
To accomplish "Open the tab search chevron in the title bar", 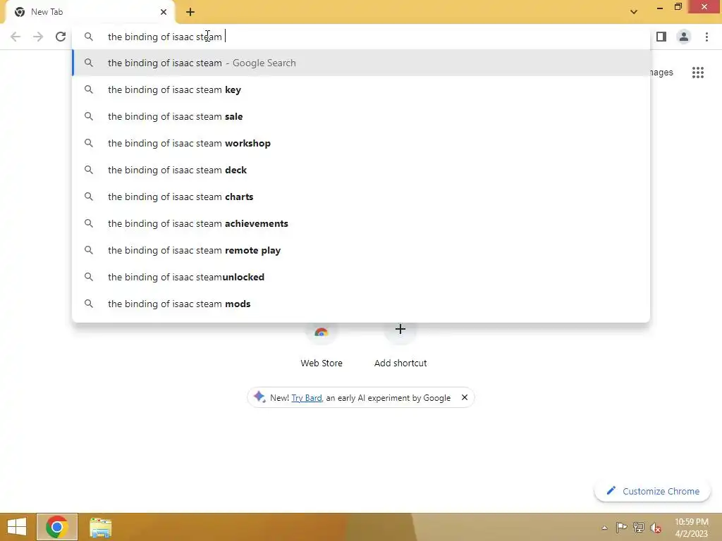I will [634, 12].
